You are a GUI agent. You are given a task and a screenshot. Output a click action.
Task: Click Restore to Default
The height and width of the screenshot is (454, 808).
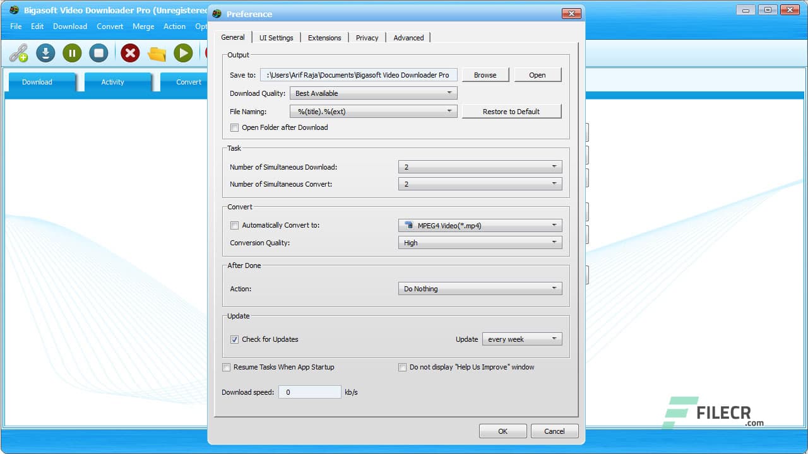(x=511, y=111)
